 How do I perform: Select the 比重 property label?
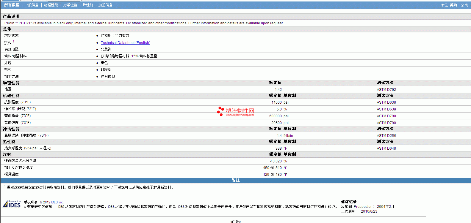[8, 89]
